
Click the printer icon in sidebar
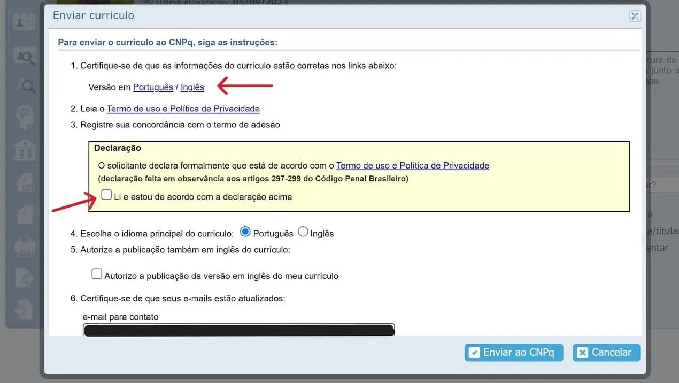coord(25,246)
